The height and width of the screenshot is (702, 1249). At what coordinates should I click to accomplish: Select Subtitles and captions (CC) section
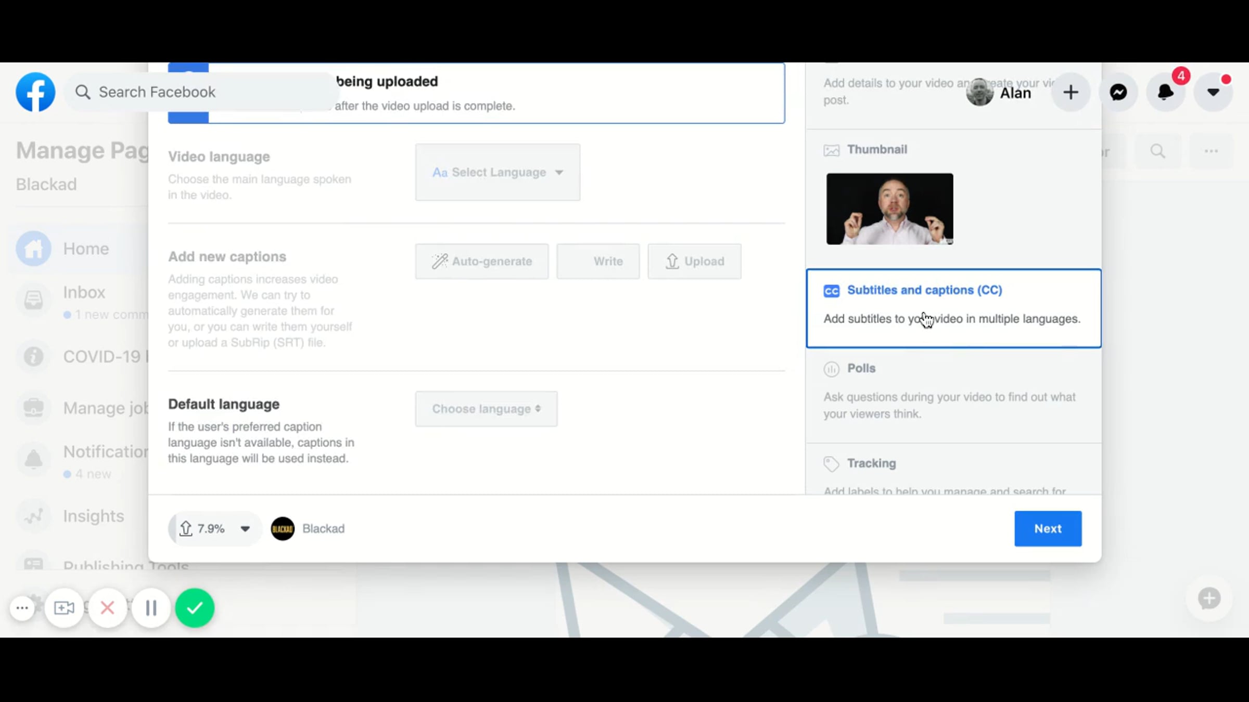tap(953, 308)
